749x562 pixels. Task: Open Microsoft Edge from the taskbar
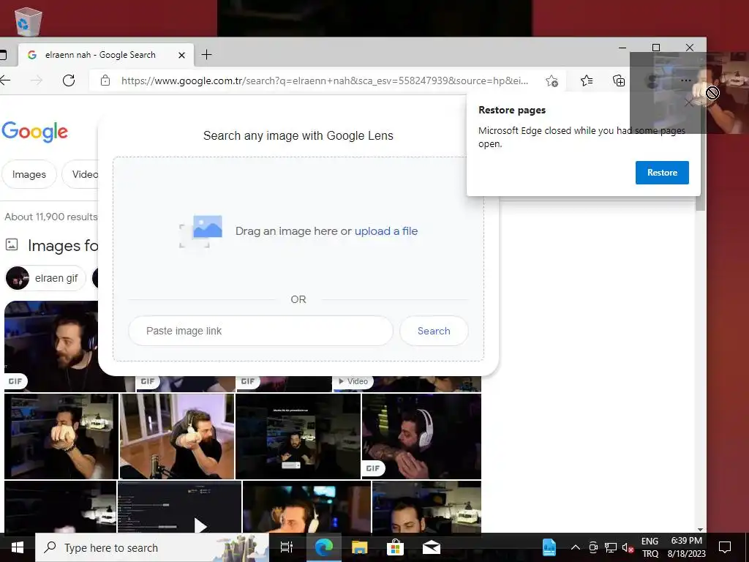tap(323, 547)
